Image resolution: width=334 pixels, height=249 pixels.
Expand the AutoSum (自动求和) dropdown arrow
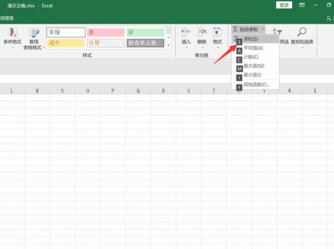[263, 29]
